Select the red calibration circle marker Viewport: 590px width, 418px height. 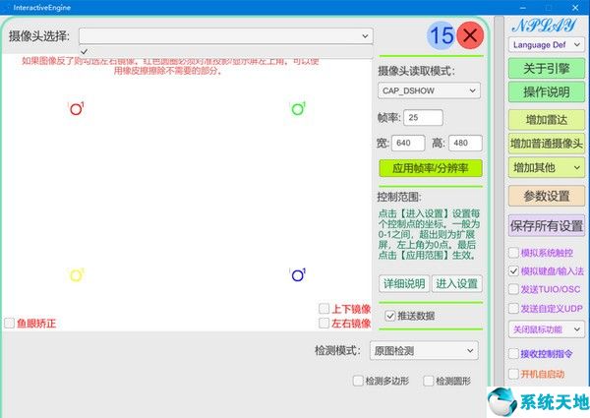point(76,109)
